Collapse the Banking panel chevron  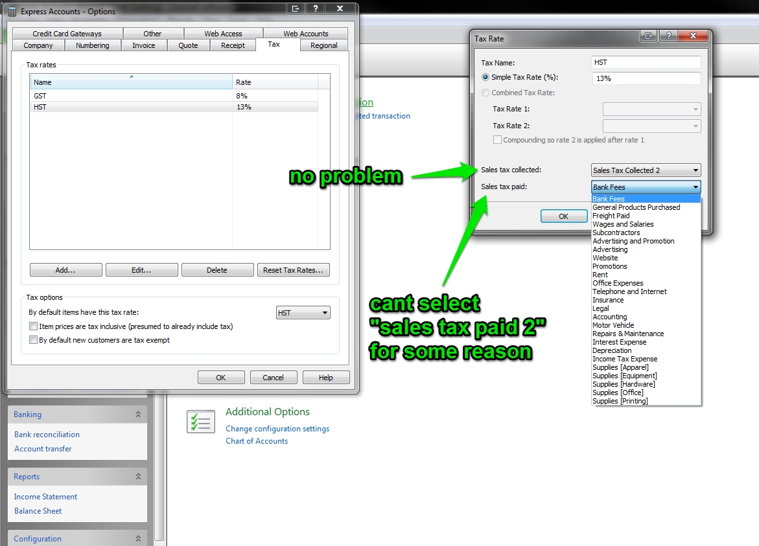pyautogui.click(x=139, y=415)
